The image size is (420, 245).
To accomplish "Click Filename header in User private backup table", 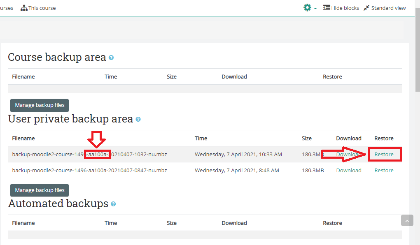I will [23, 138].
